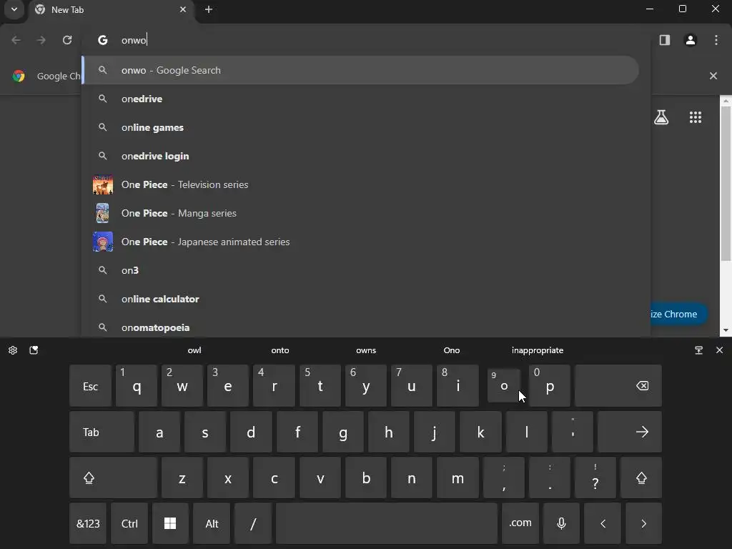Insert the word suggestion inappropriate
732x549 pixels.
(538, 350)
